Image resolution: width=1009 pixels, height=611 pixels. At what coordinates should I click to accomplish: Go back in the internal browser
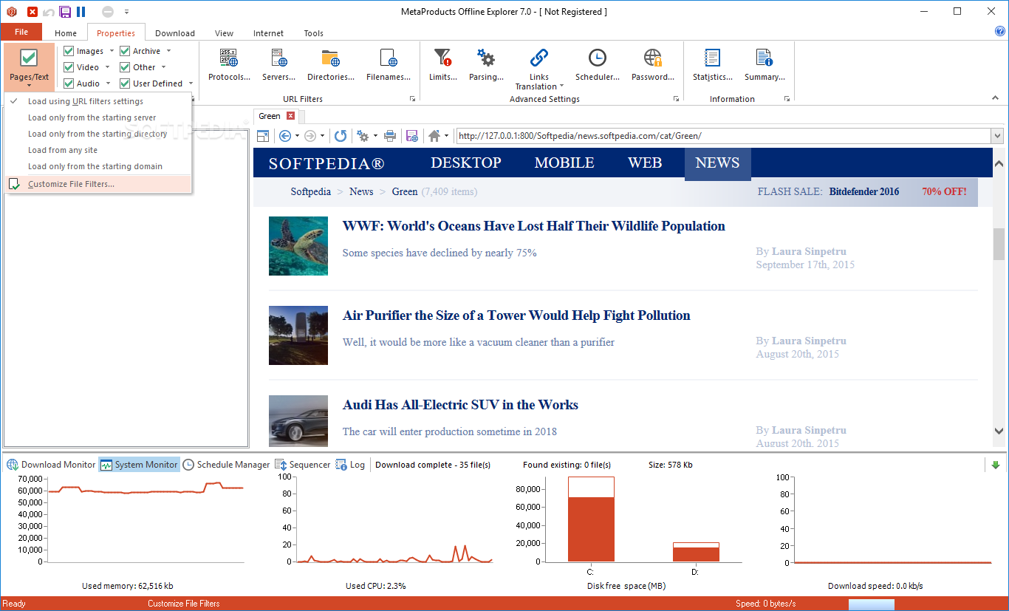(285, 136)
